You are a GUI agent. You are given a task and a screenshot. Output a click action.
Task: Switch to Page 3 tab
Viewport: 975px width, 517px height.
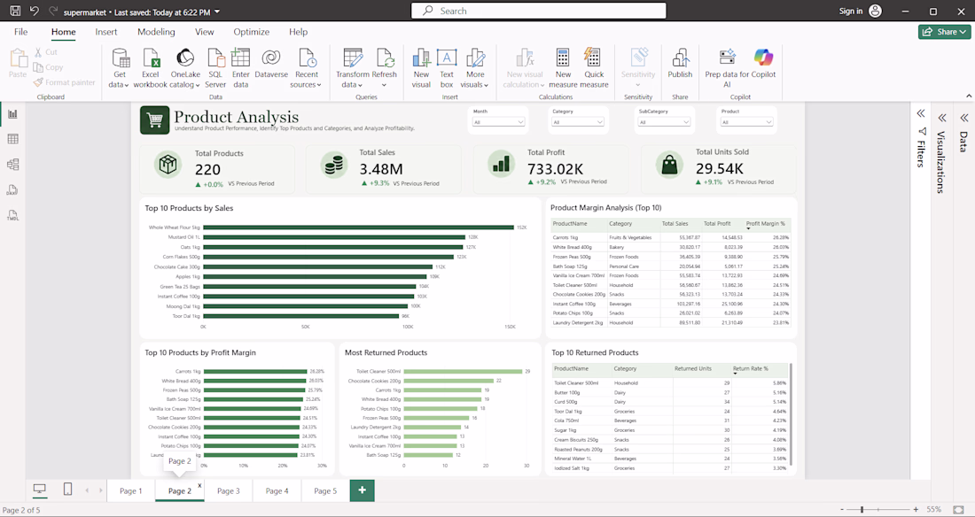(x=228, y=490)
